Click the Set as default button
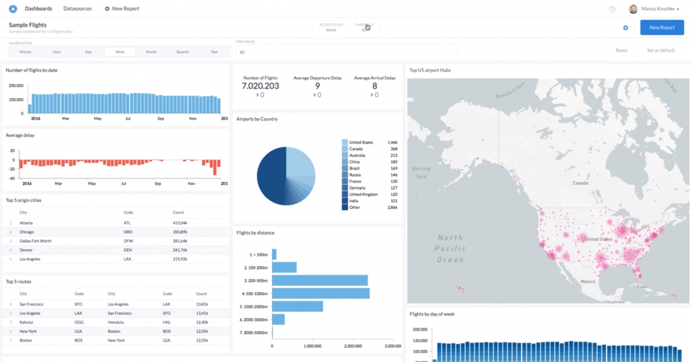Viewport: 691px width, 362px height. point(660,50)
